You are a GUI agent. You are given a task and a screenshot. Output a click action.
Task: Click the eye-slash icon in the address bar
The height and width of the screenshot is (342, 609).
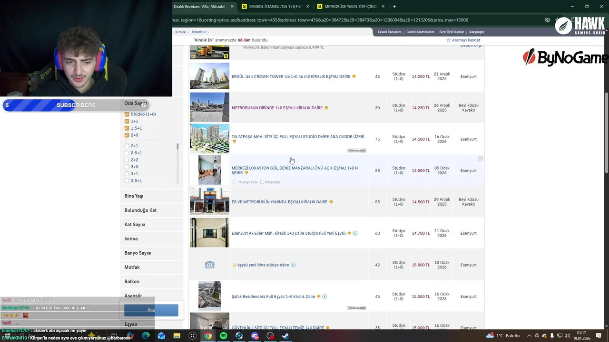(547, 20)
